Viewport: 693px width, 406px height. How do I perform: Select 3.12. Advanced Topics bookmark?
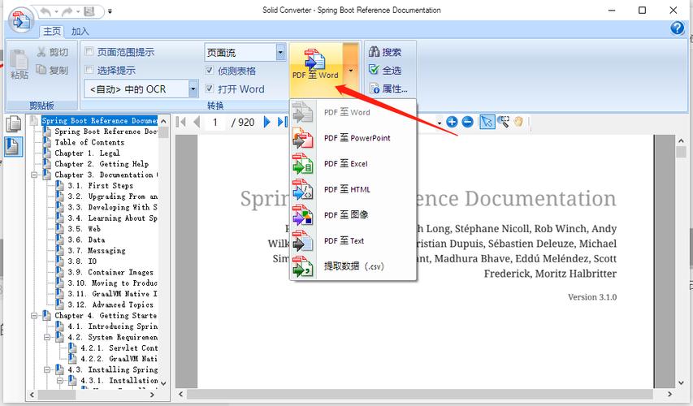(x=110, y=304)
